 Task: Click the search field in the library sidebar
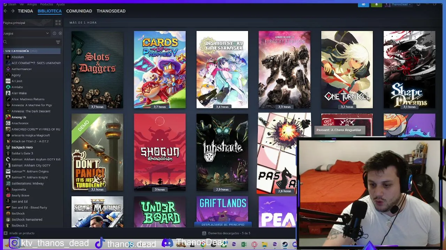pyautogui.click(x=31, y=42)
